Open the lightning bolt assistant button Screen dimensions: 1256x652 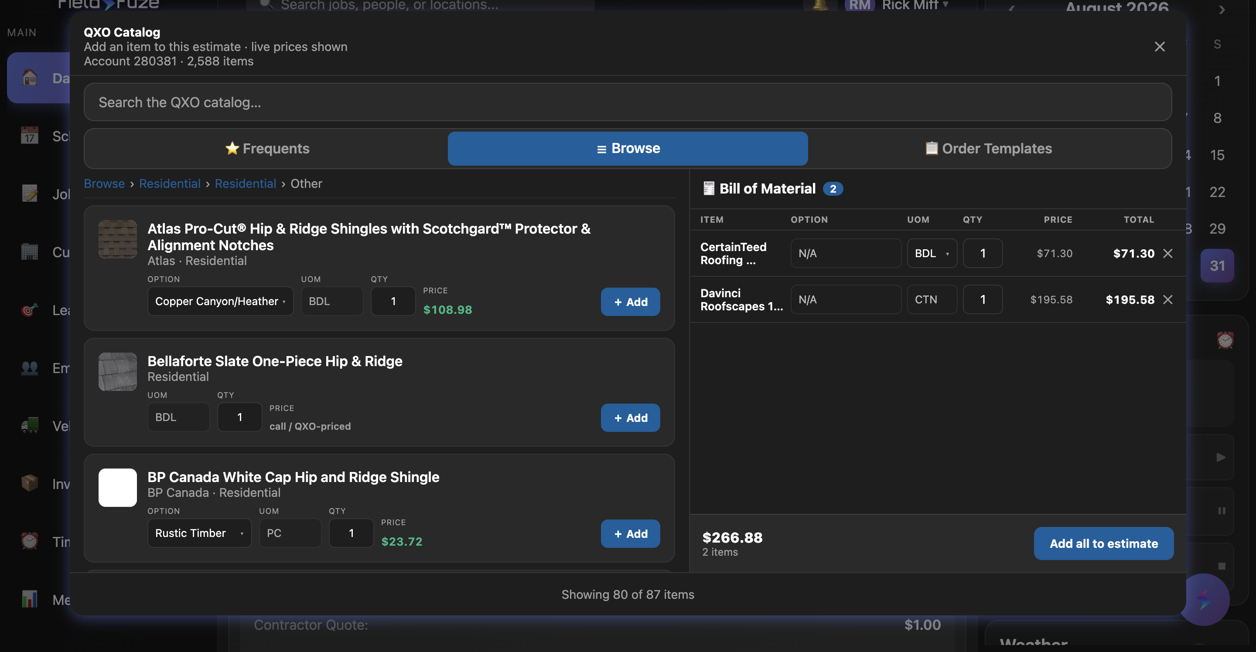1204,599
